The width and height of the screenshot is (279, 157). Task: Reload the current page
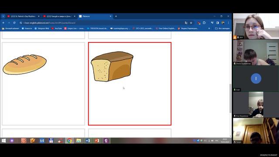(x=14, y=23)
